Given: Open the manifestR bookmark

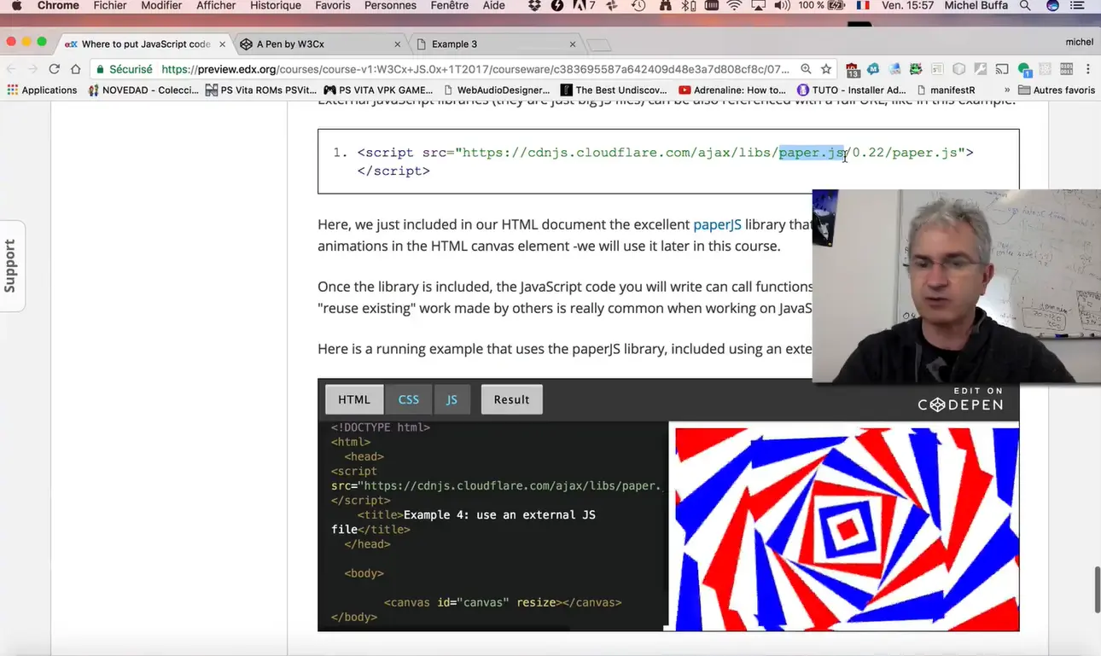Looking at the screenshot, I should tap(946, 90).
